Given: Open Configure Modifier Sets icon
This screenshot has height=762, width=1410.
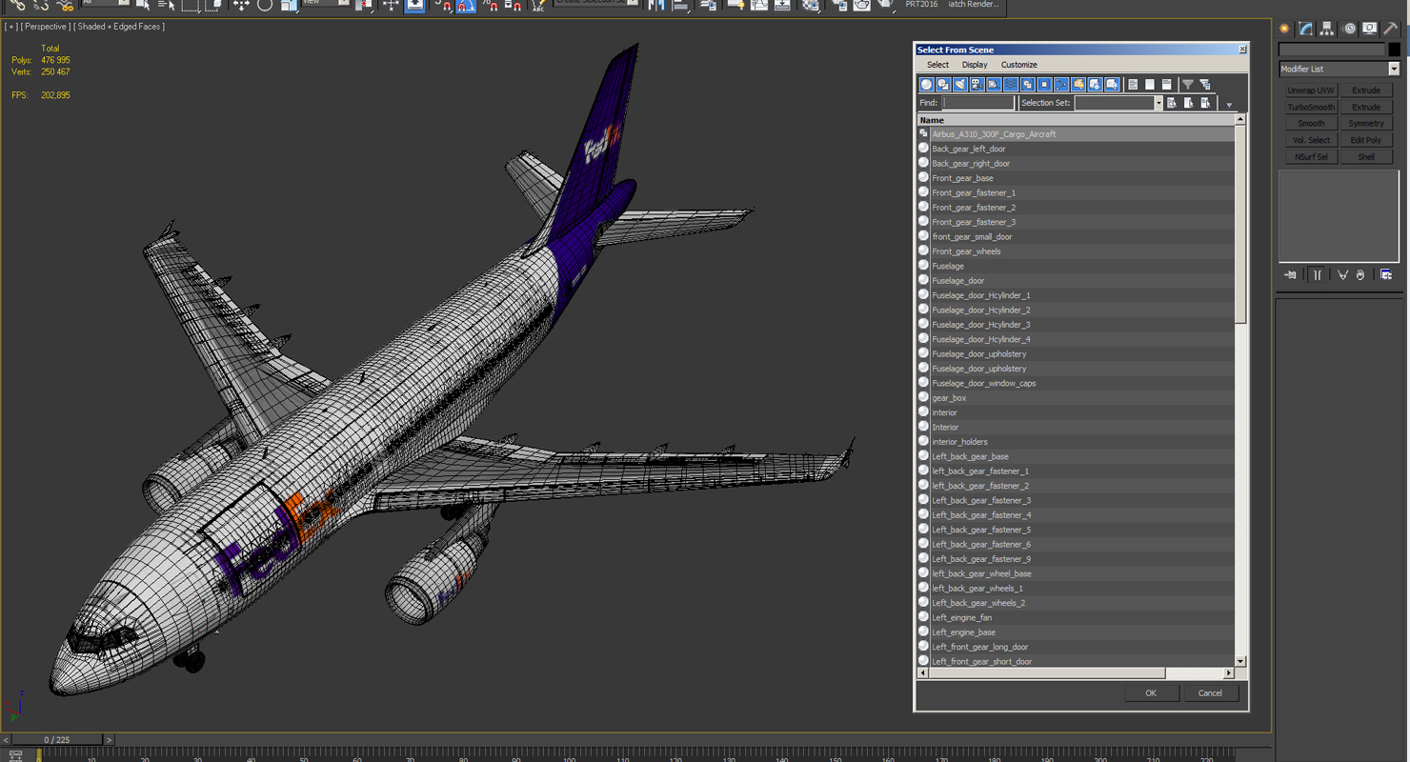Looking at the screenshot, I should [x=1386, y=275].
